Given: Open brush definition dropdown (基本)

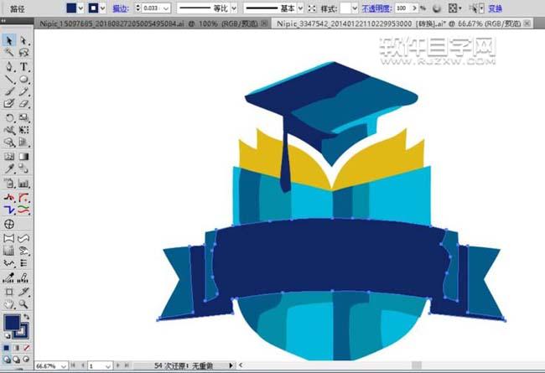Looking at the screenshot, I should point(300,8).
